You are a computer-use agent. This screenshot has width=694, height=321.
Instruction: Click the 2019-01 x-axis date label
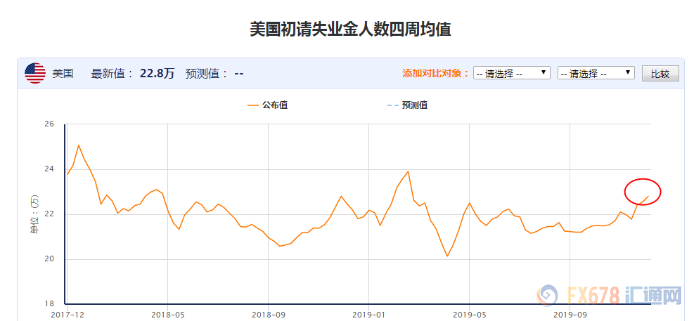[368, 315]
